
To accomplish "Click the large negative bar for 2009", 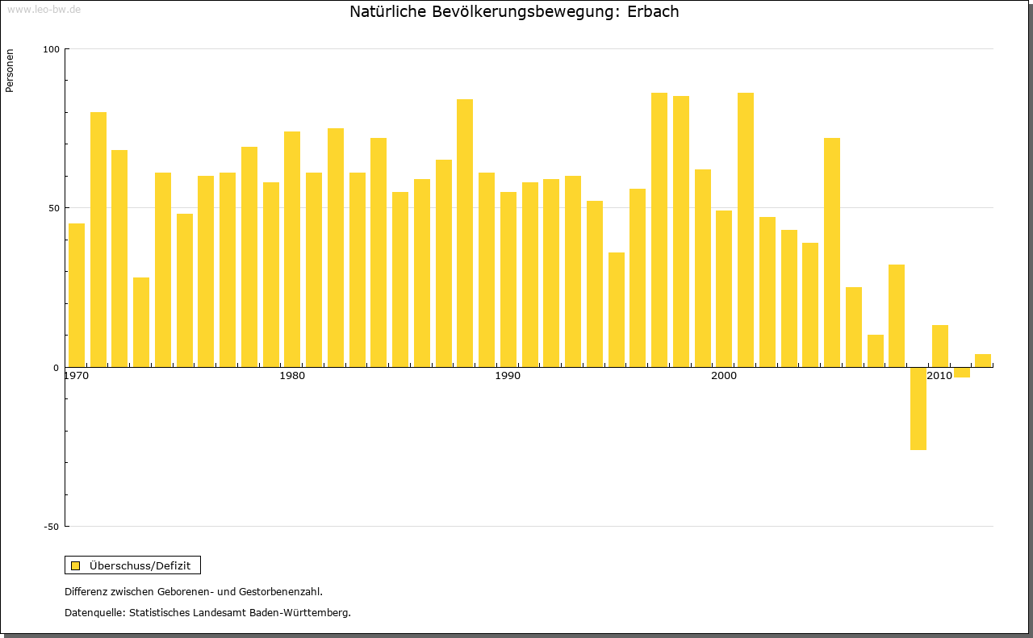I will click(x=918, y=408).
